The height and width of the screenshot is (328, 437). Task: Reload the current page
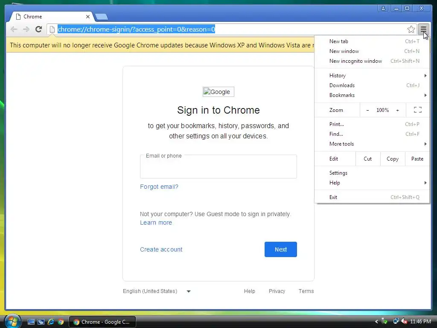[x=38, y=29]
